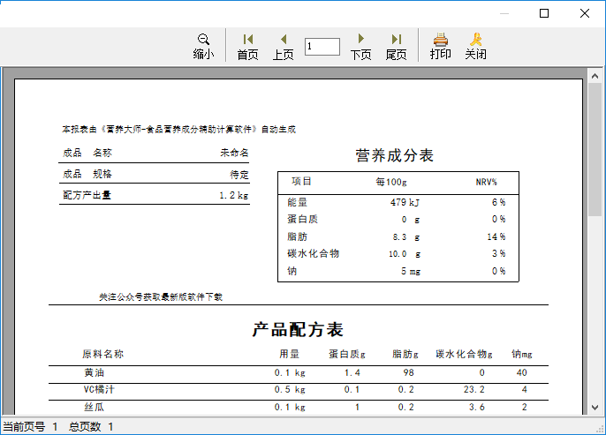The height and width of the screenshot is (435, 606).
Task: Jump to last page with 尾页 button
Action: 396,47
